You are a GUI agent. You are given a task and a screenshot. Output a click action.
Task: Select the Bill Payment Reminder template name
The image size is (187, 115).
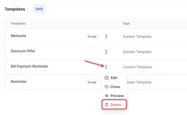pos(30,66)
